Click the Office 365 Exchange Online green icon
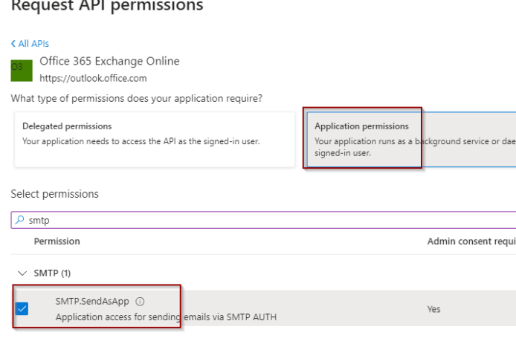This screenshot has width=516, height=344. pyautogui.click(x=22, y=71)
